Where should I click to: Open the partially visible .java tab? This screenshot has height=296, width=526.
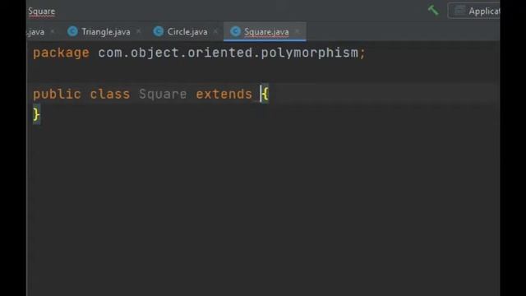(35, 32)
